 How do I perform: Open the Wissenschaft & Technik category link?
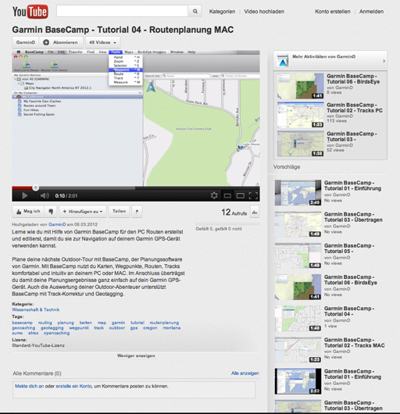(36, 309)
